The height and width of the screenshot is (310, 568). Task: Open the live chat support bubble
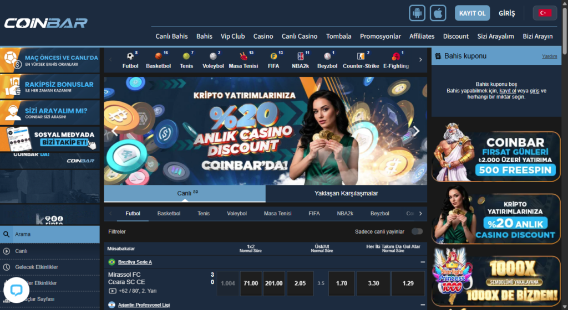(16, 291)
